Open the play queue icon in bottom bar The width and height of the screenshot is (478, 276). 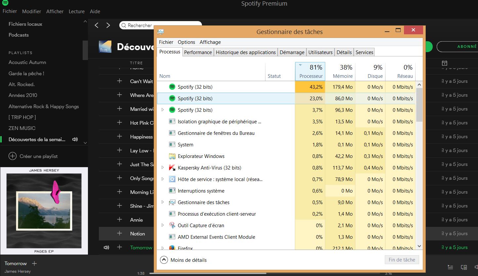450,267
